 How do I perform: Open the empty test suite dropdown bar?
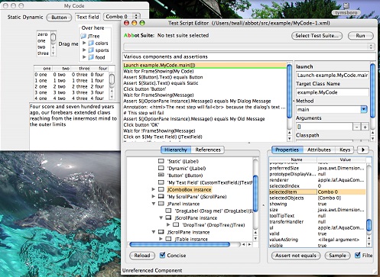click(249, 47)
